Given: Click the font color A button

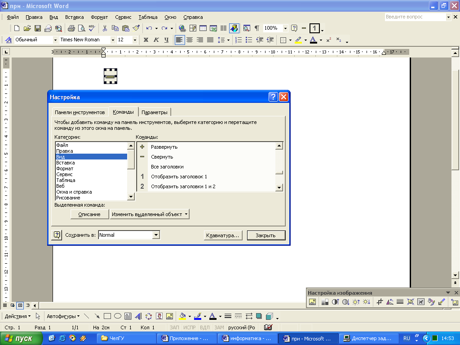Looking at the screenshot, I should pos(313,40).
